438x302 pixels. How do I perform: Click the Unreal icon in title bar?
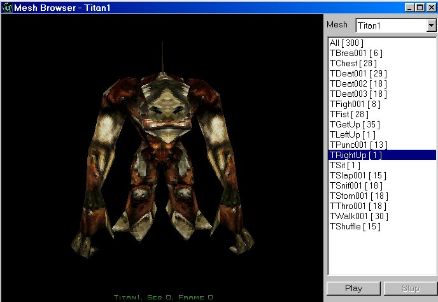(x=7, y=7)
